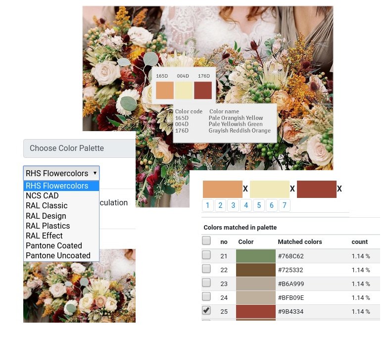The image size is (390, 337).
Task: Remove the orange swatch with its X
Action: coord(245,189)
